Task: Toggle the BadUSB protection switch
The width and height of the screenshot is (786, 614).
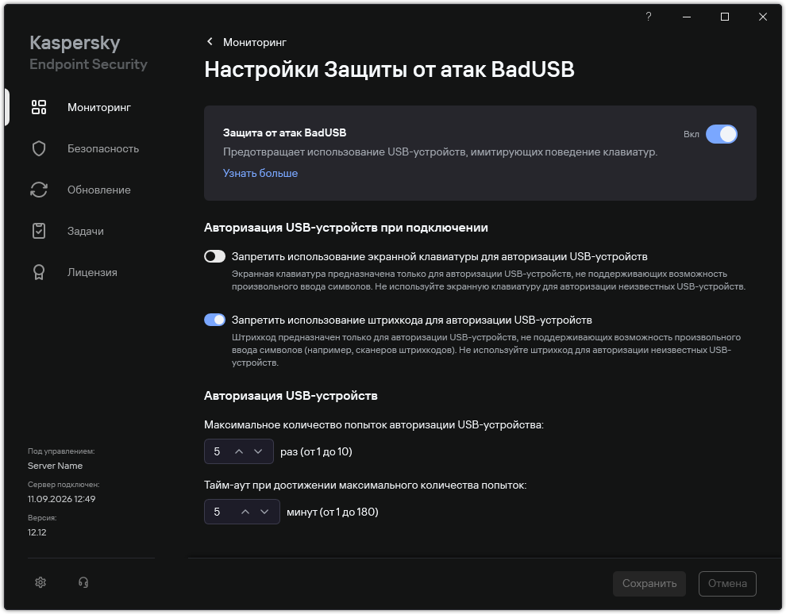Action: pyautogui.click(x=722, y=134)
